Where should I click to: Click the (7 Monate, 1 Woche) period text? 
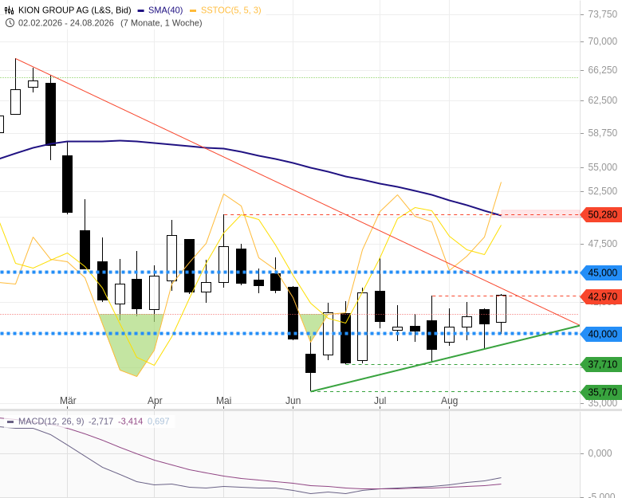tap(161, 23)
